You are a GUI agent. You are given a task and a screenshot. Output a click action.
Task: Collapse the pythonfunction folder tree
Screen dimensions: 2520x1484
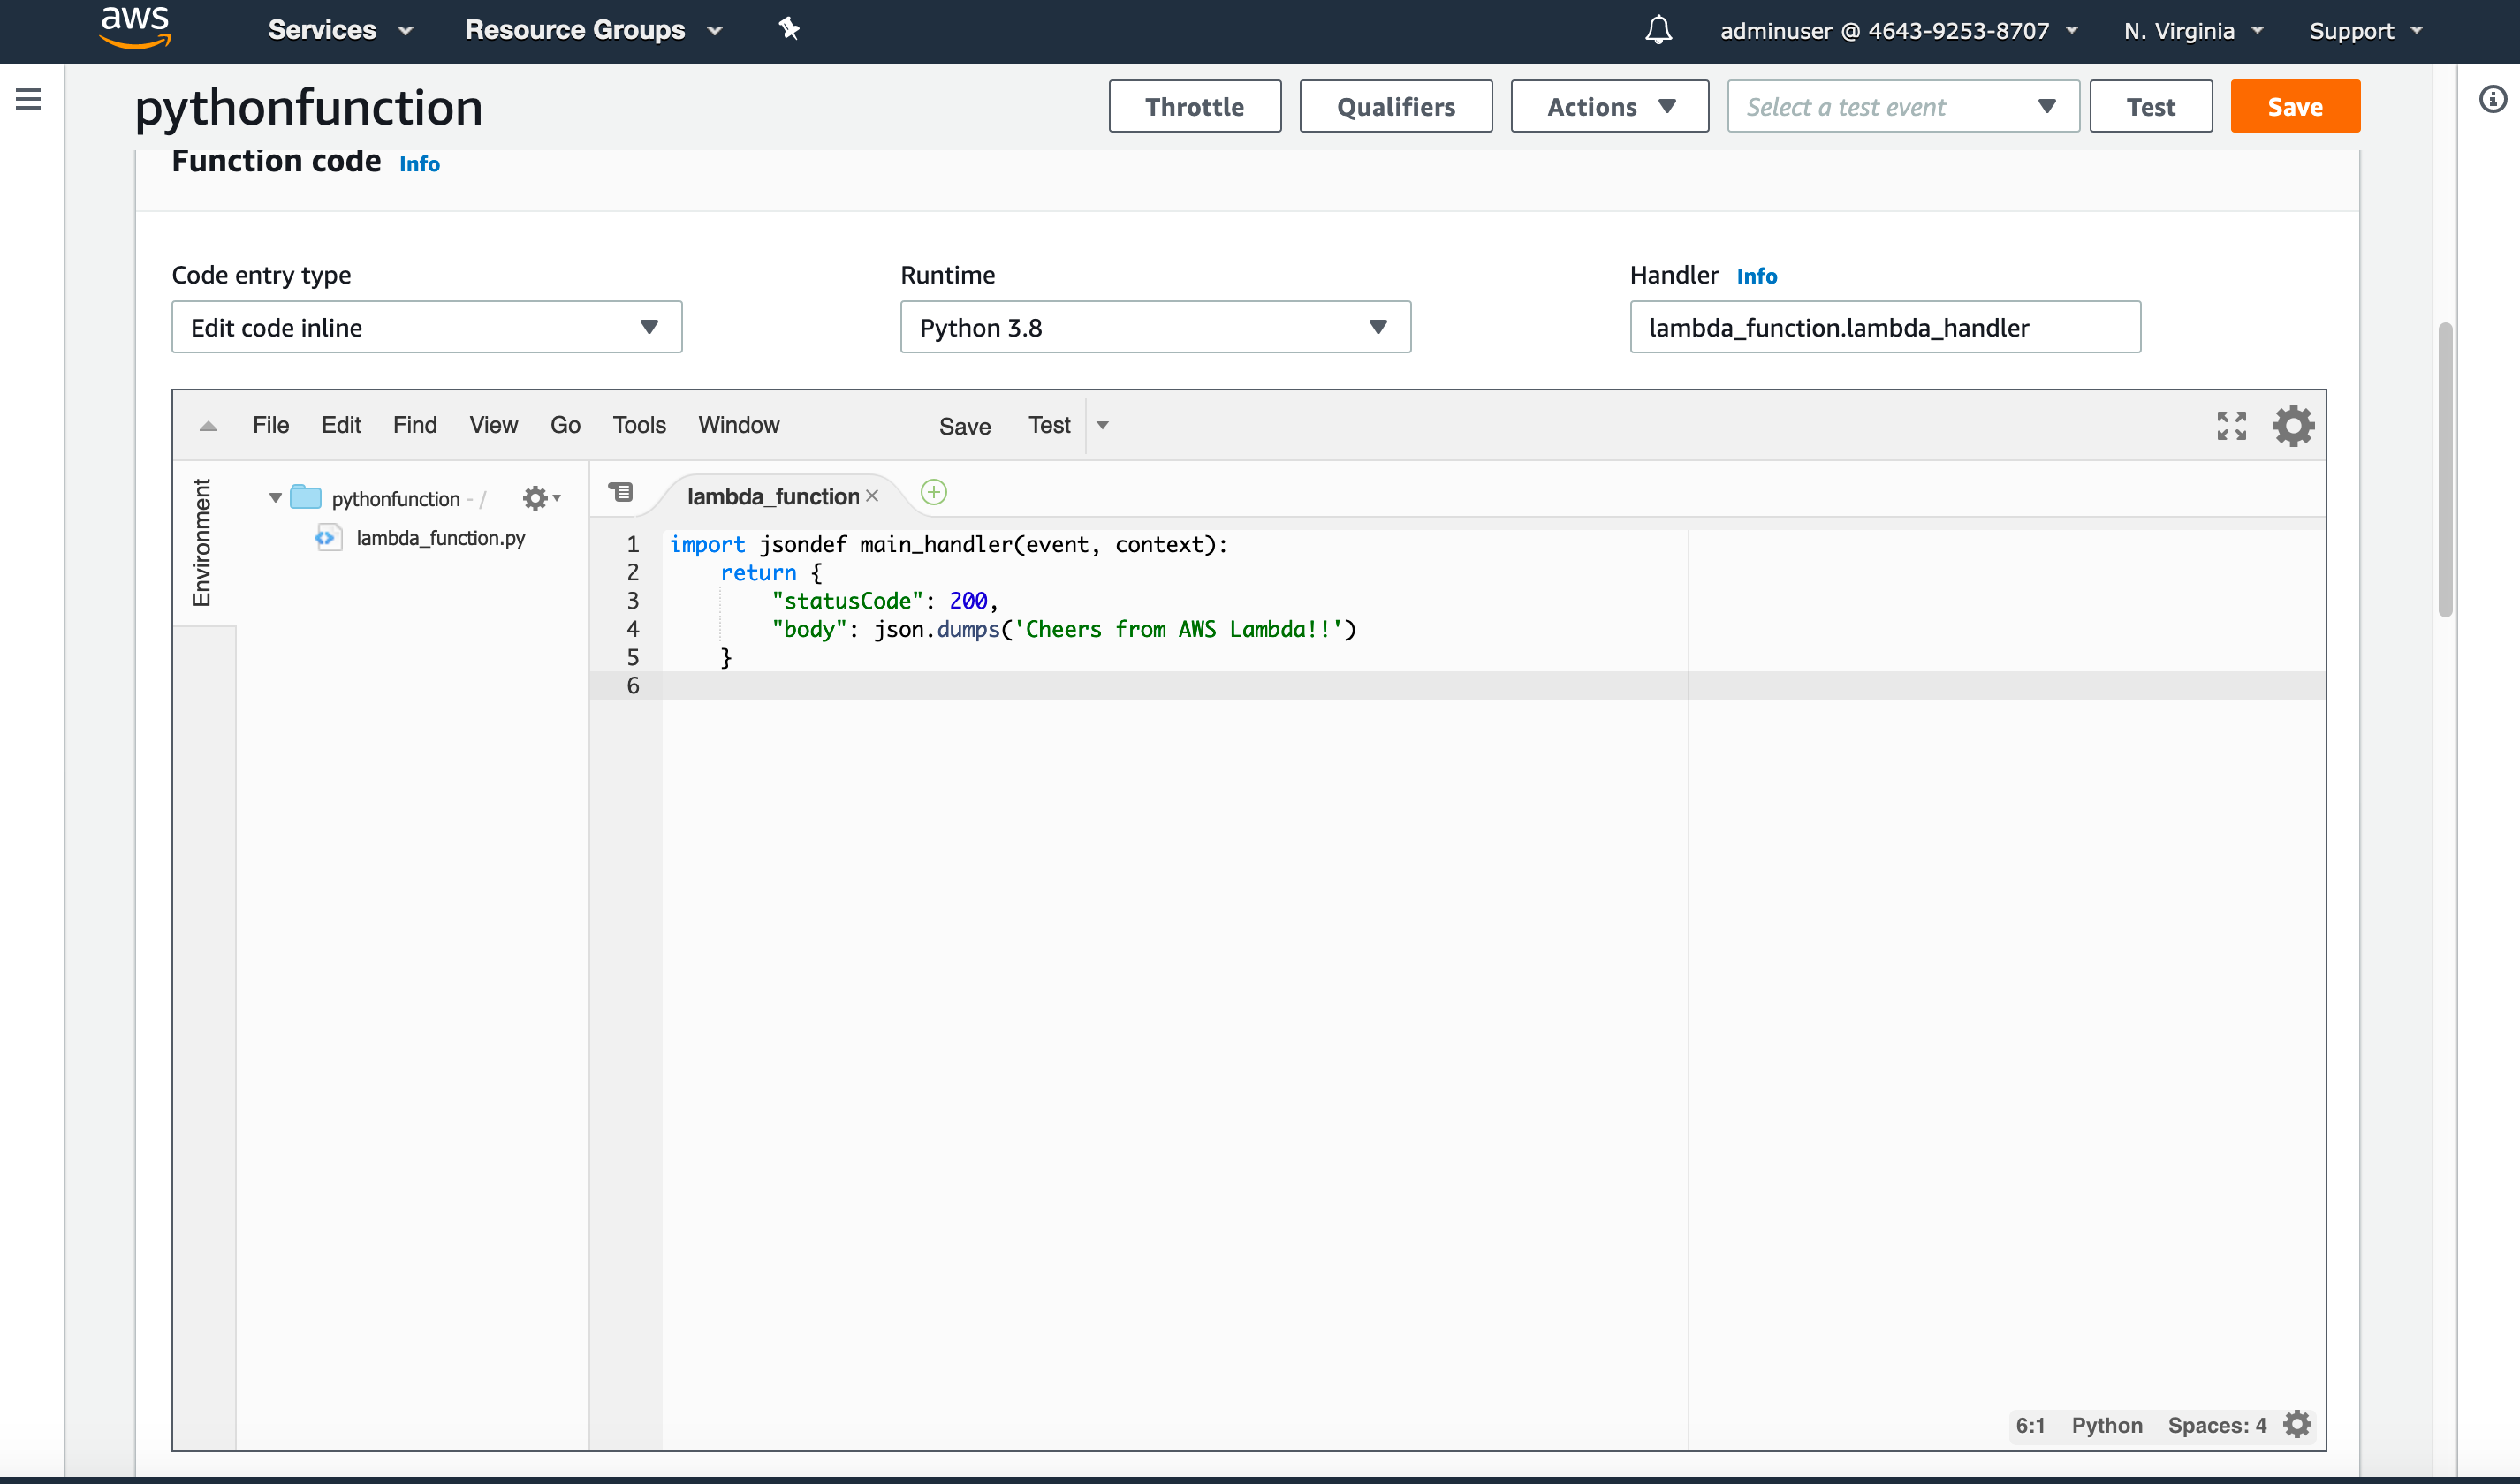click(x=275, y=498)
